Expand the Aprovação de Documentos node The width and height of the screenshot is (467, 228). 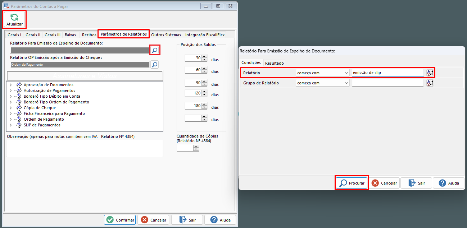coord(10,85)
